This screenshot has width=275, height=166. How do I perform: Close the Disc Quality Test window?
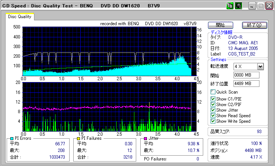pyautogui.click(x=268, y=6)
